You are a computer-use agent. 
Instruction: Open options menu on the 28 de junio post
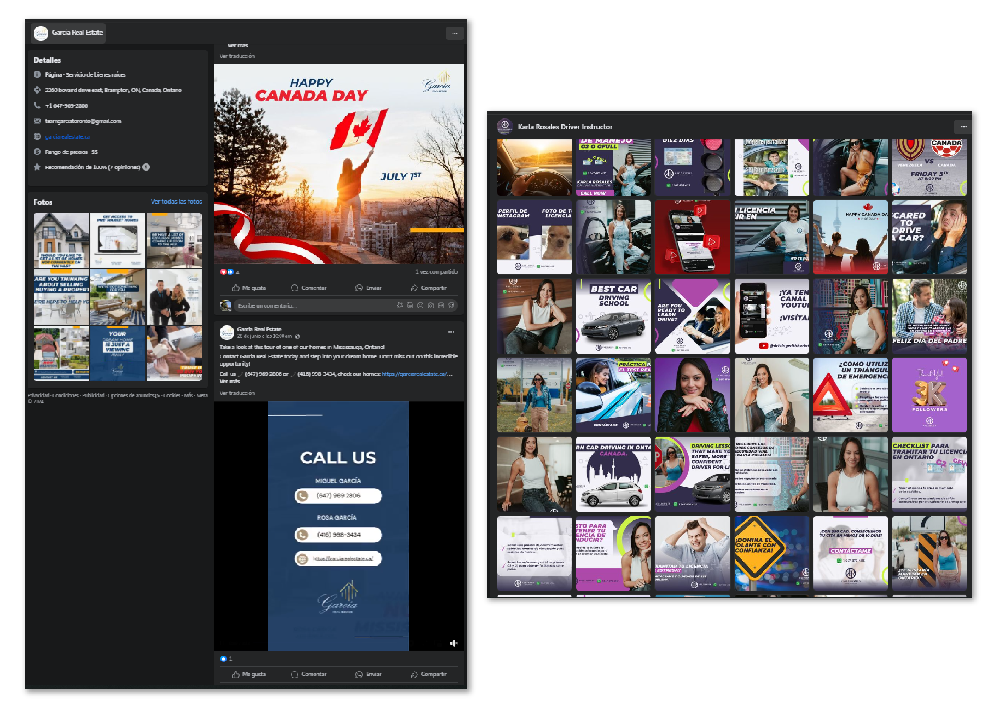[x=451, y=332]
